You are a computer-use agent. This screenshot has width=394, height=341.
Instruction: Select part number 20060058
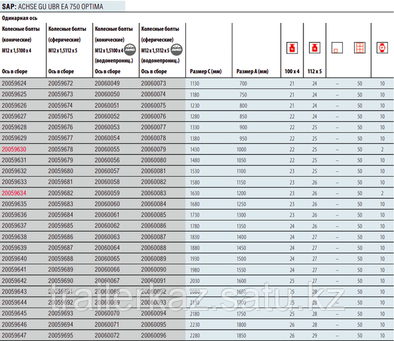(107, 182)
